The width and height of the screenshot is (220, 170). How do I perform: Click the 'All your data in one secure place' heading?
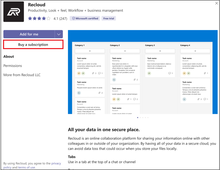104,130
